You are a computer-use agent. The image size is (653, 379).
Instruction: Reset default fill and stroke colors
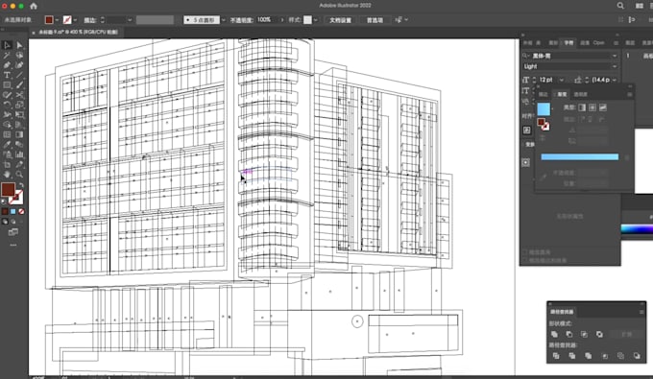coord(4,201)
